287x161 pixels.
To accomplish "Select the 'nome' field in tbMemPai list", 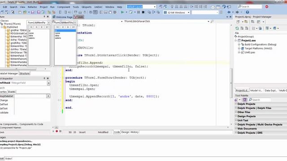I will coord(31,33).
